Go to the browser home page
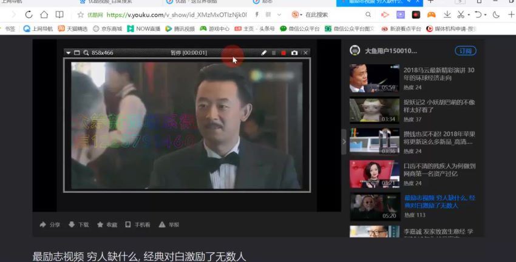Viewport: 516px width, 262px height. coord(44,15)
